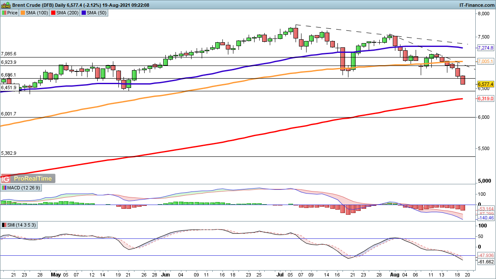Click the DEMO chart icon in title bar

[6, 5]
